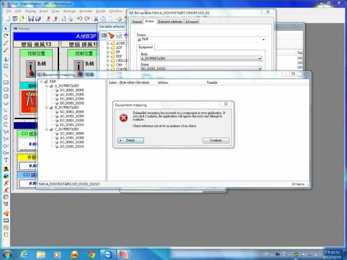Open the Node dropdown showing A_DOWNSTAIRS
This screenshot has height=260, width=347.
pyautogui.click(x=201, y=58)
